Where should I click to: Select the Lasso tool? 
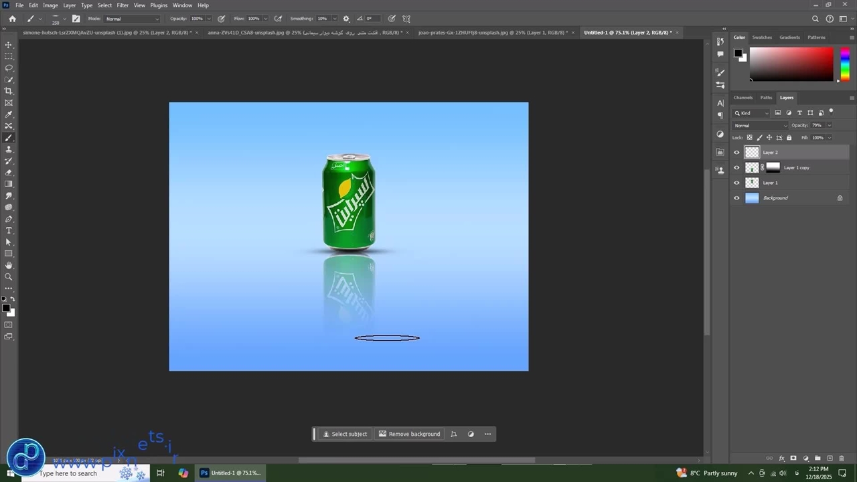9,68
